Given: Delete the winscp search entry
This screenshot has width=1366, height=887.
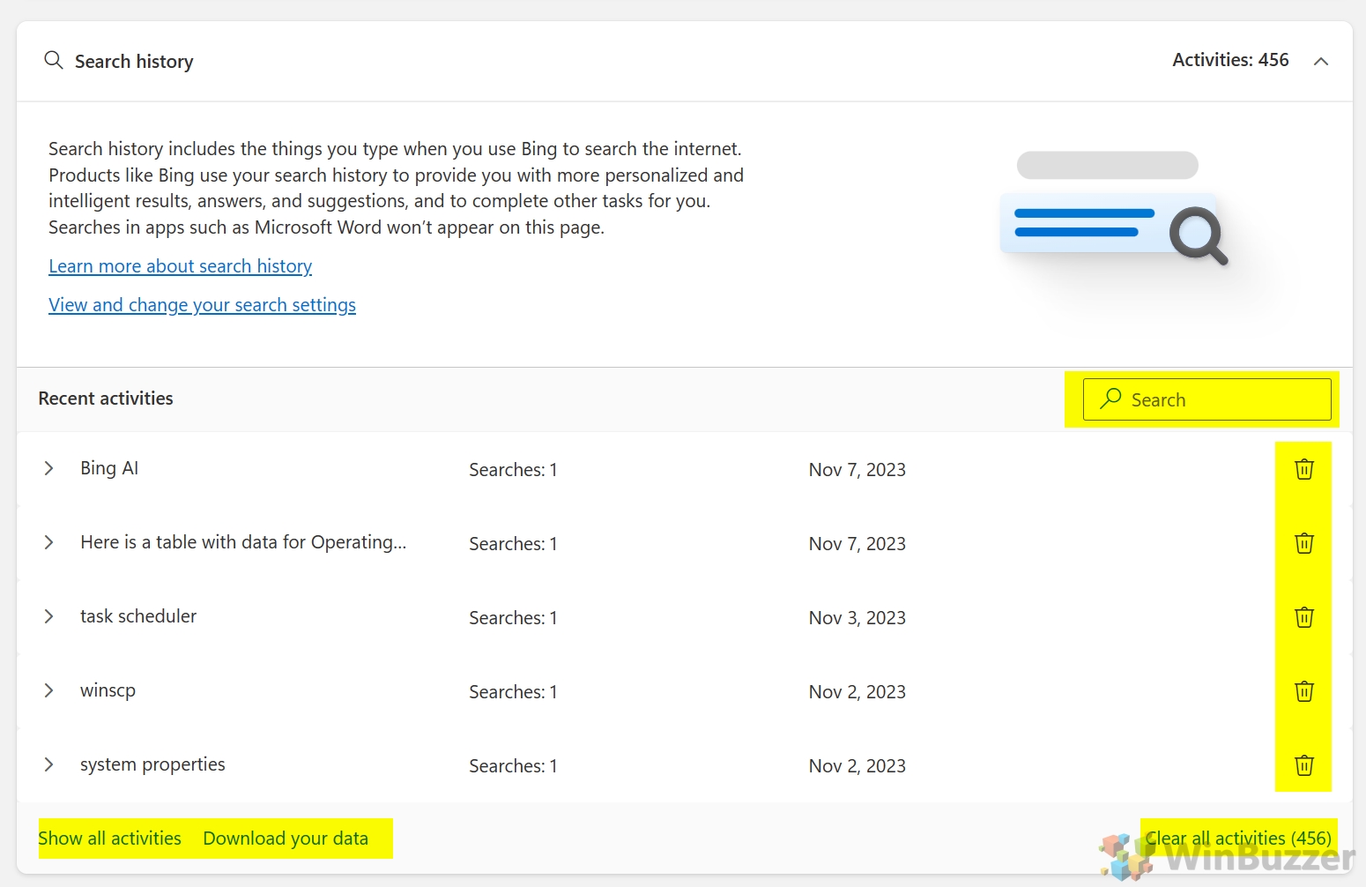Looking at the screenshot, I should 1304,691.
